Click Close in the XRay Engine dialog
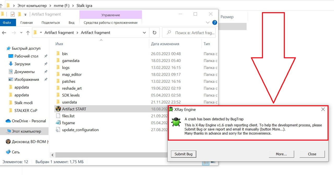This screenshot has width=334, height=175. [x=312, y=154]
